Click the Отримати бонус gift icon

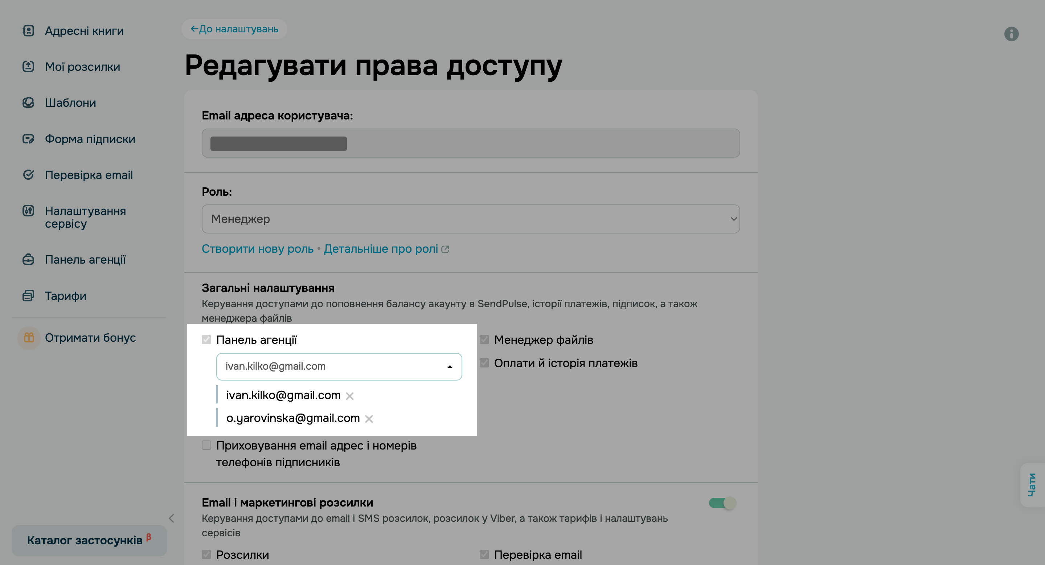pyautogui.click(x=28, y=337)
